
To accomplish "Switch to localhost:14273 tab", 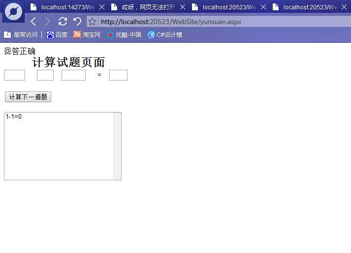I will 64,7.
